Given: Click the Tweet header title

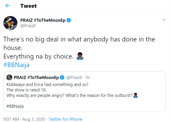Looking at the screenshot, I should (29, 6).
